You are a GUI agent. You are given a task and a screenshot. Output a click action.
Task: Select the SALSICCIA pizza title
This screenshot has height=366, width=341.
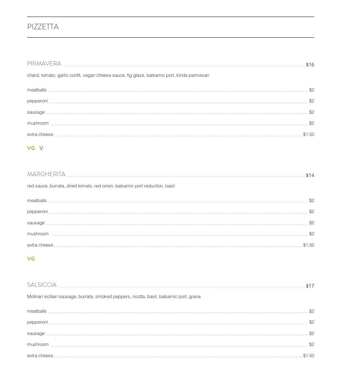pyautogui.click(x=42, y=285)
